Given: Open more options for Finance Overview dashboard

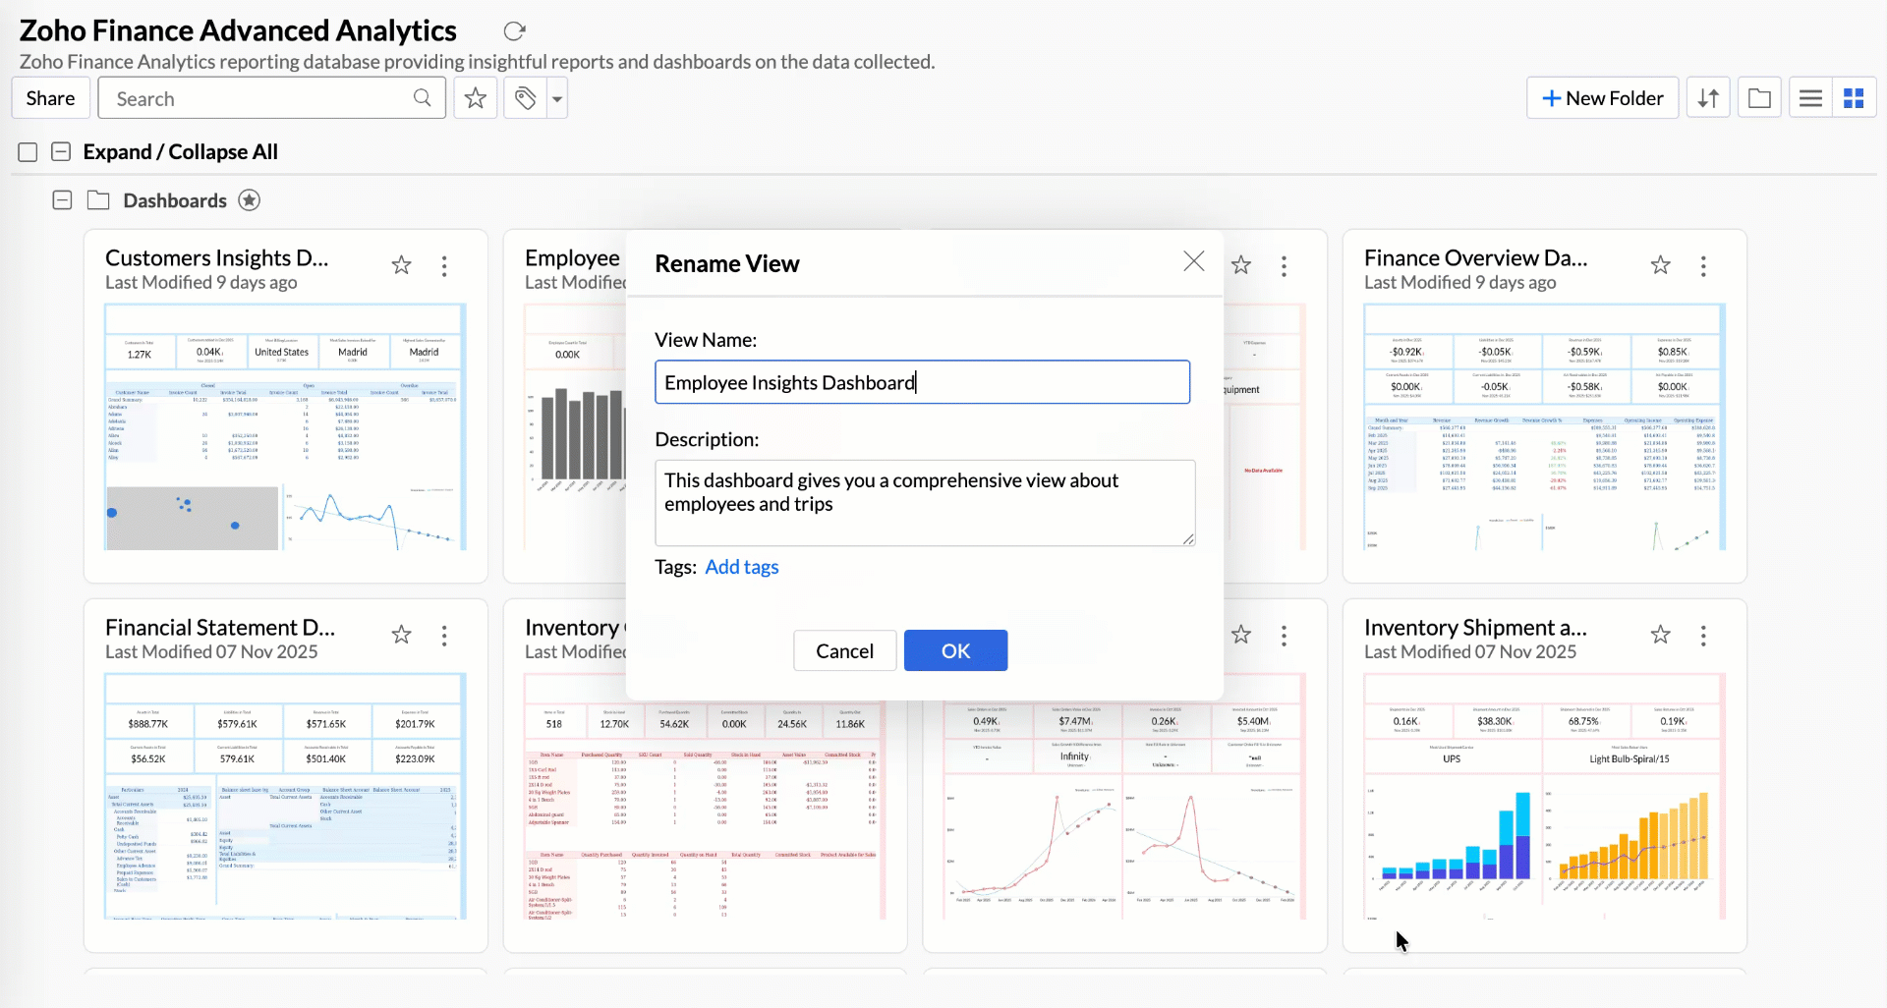Looking at the screenshot, I should pos(1703,266).
